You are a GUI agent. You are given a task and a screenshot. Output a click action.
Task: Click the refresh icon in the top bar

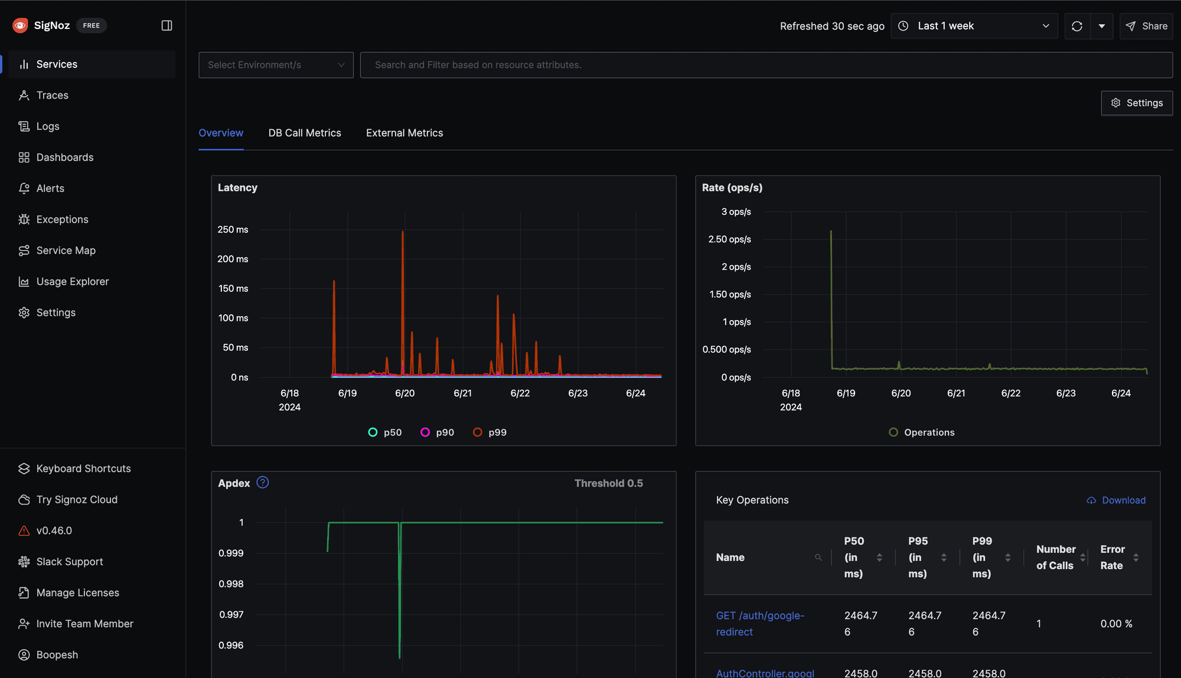[1077, 26]
